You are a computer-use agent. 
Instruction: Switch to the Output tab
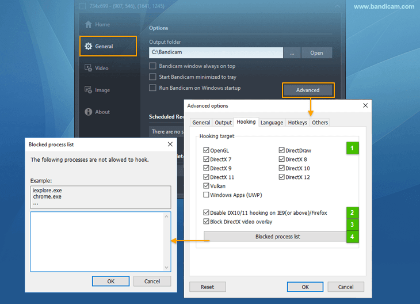223,123
